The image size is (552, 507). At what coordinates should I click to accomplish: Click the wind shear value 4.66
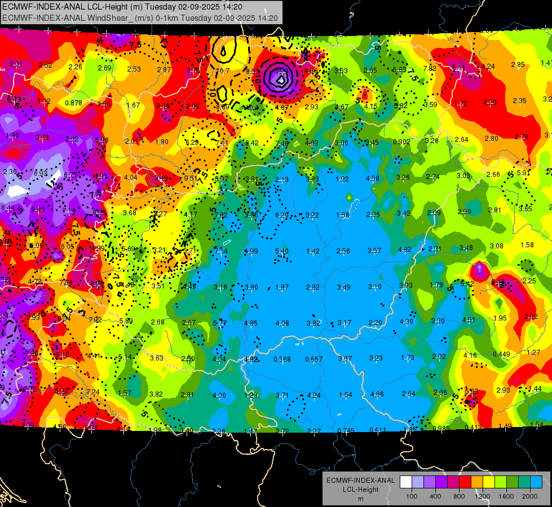click(x=377, y=394)
